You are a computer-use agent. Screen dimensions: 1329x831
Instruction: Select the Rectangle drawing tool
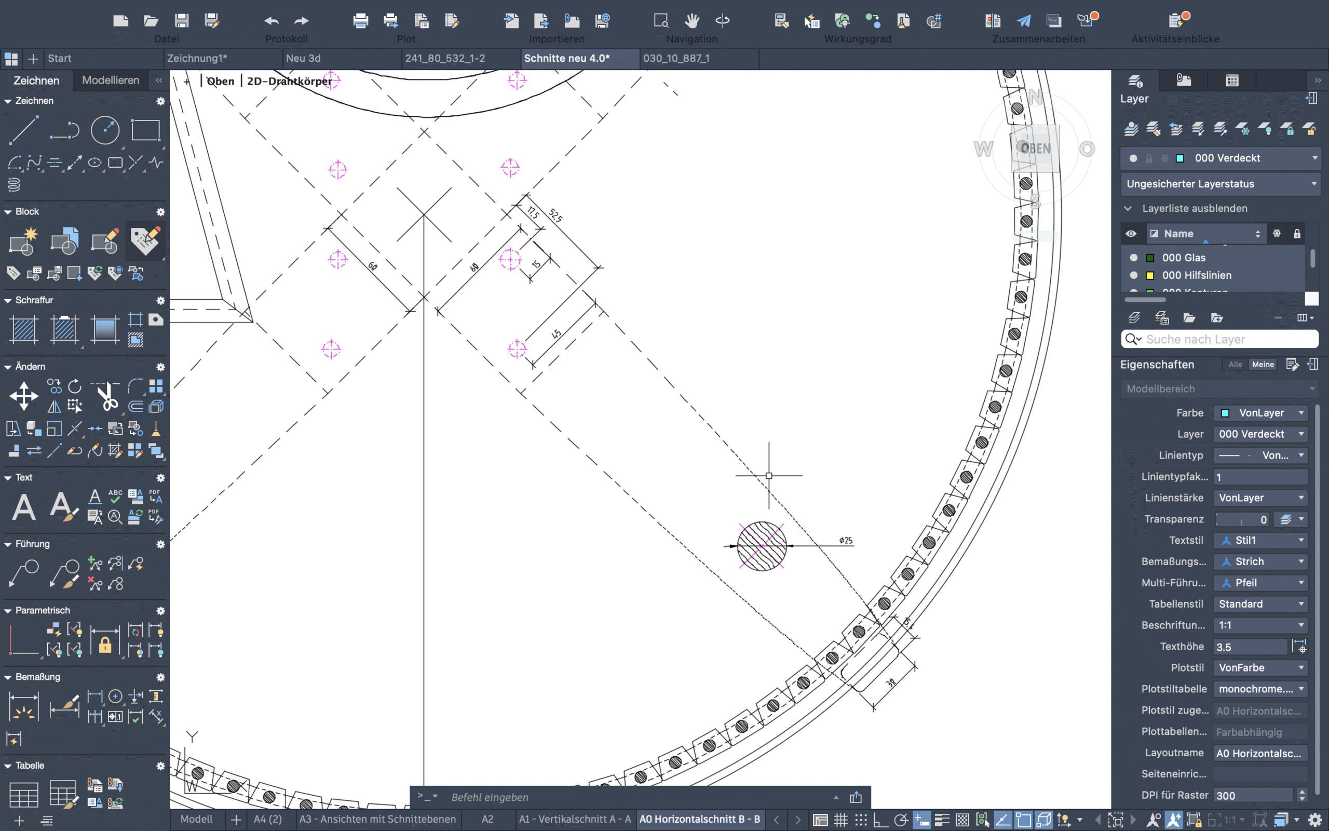coord(145,130)
